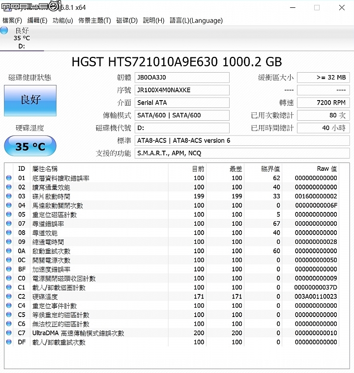
Task: Click the status dot for attribute 09
Action: (9, 241)
